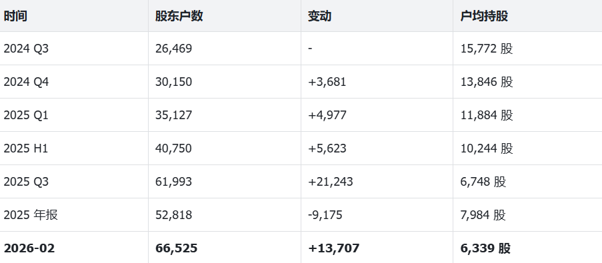Click shareholder count 26,469
602x263 pixels.
(x=173, y=49)
